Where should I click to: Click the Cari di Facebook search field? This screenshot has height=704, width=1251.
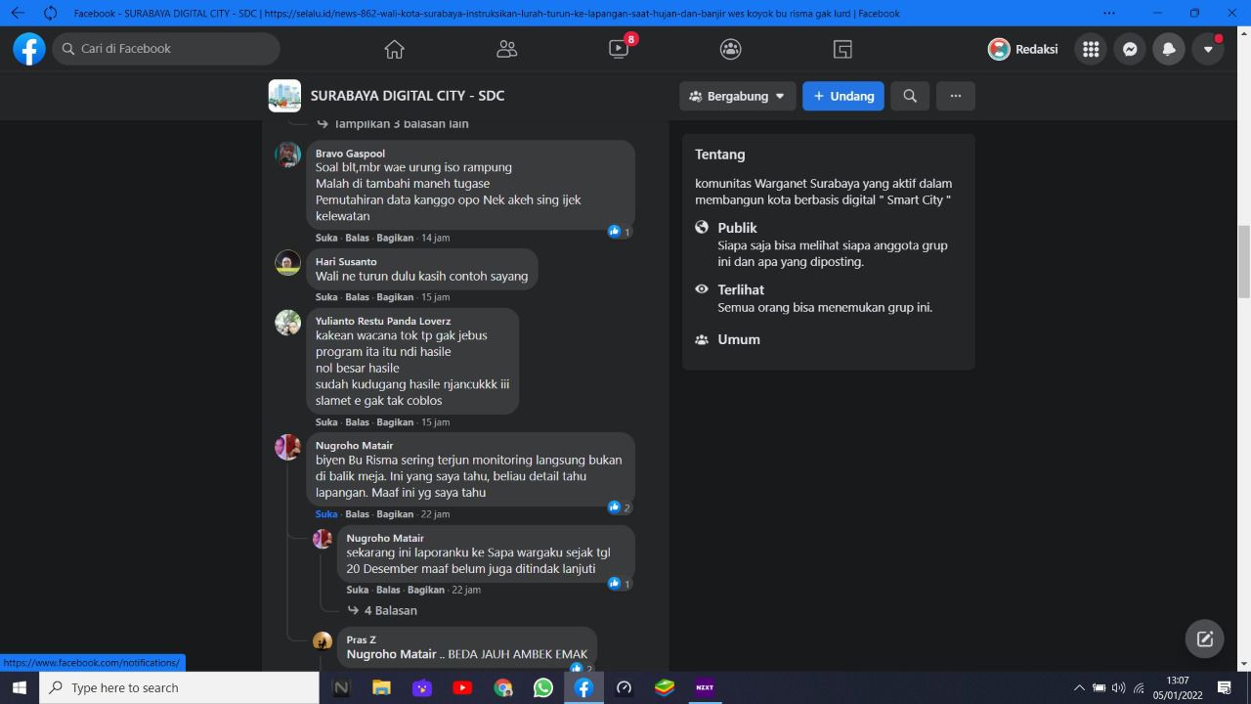[166, 49]
